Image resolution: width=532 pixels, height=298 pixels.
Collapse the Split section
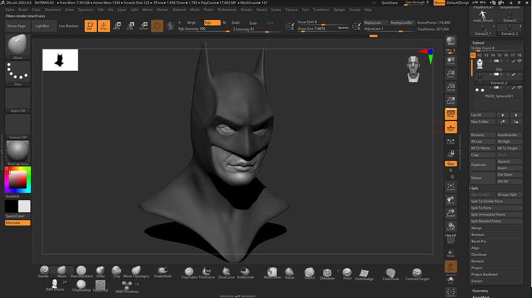click(475, 188)
